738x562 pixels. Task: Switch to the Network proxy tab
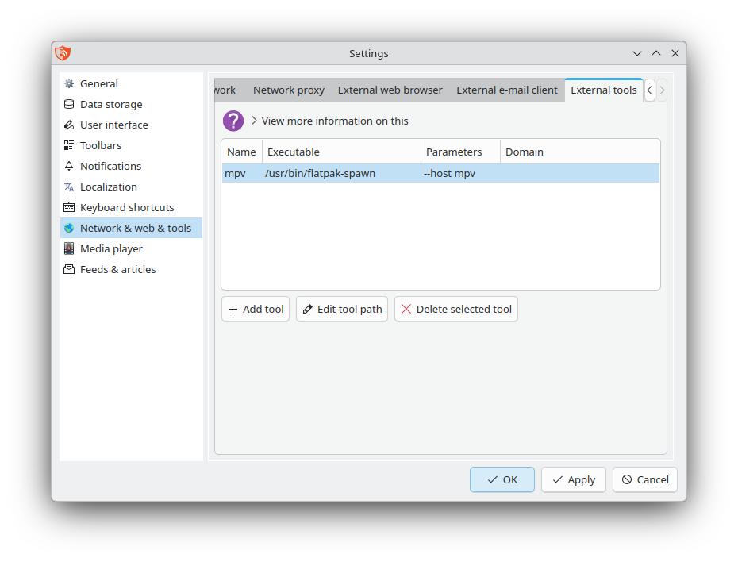tap(289, 90)
